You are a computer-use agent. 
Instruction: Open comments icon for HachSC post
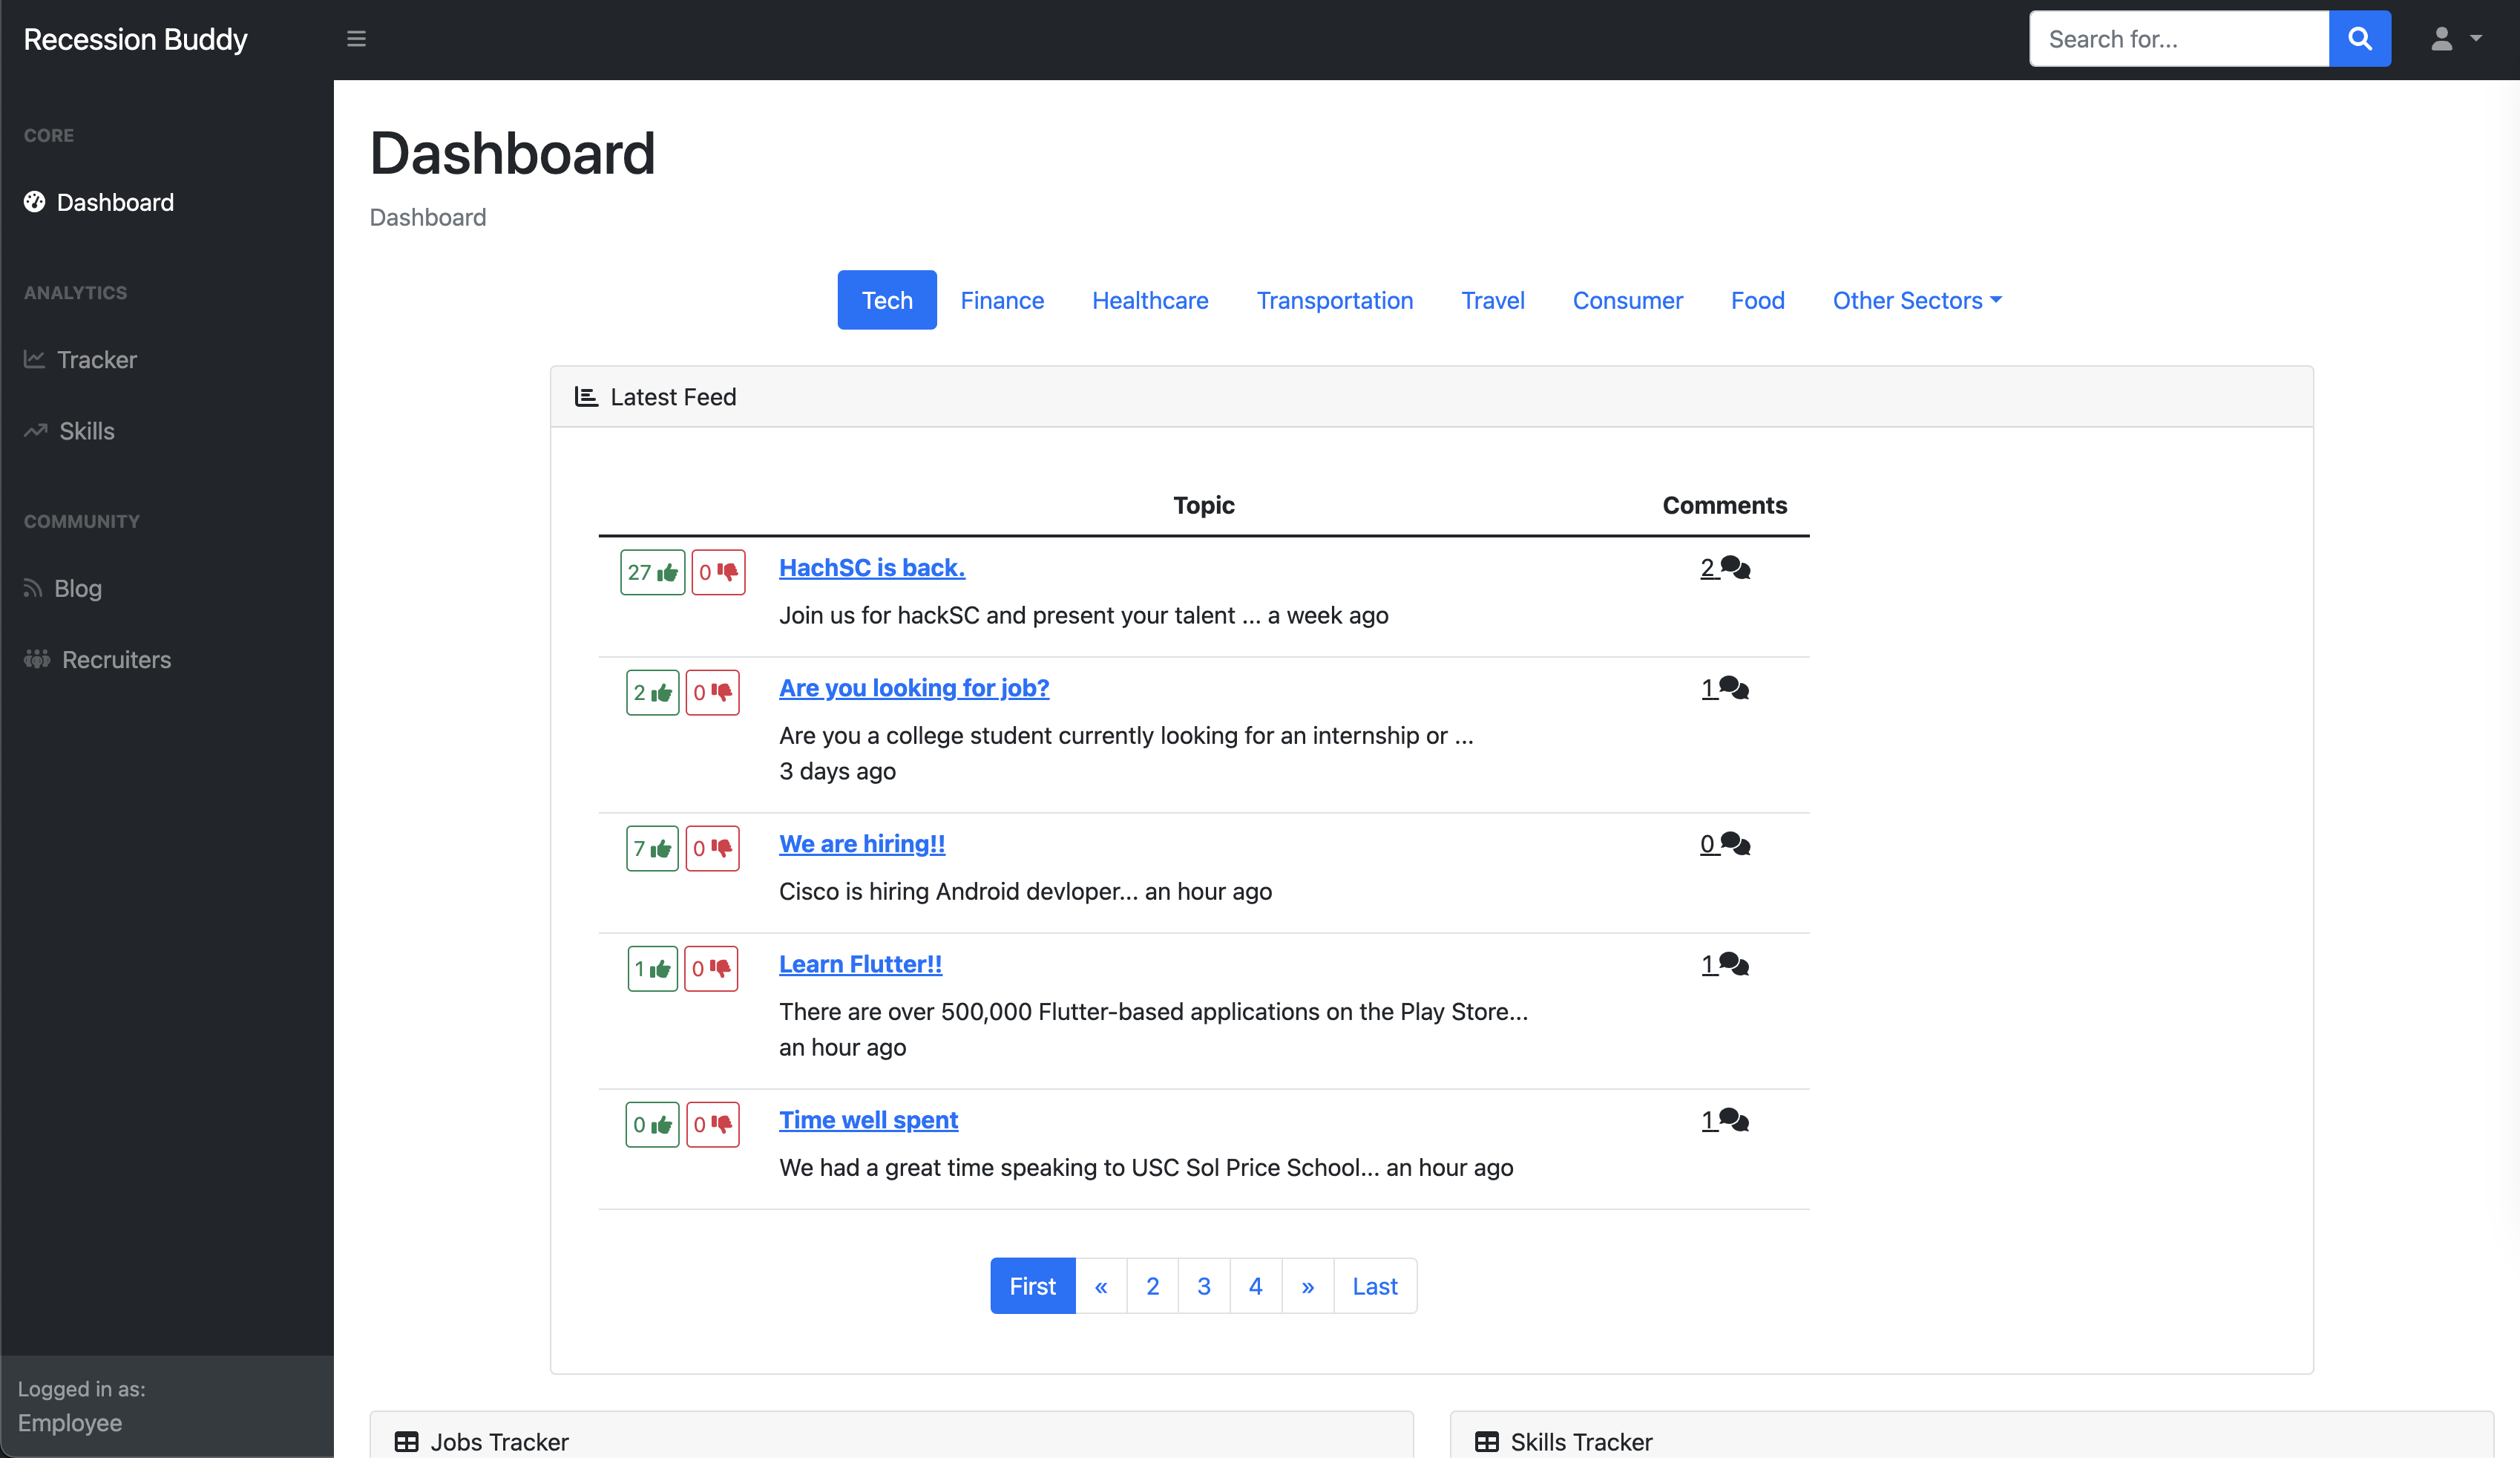(1735, 569)
